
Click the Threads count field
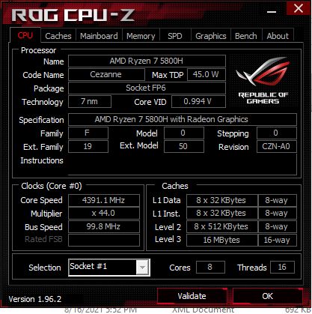[x=282, y=267]
